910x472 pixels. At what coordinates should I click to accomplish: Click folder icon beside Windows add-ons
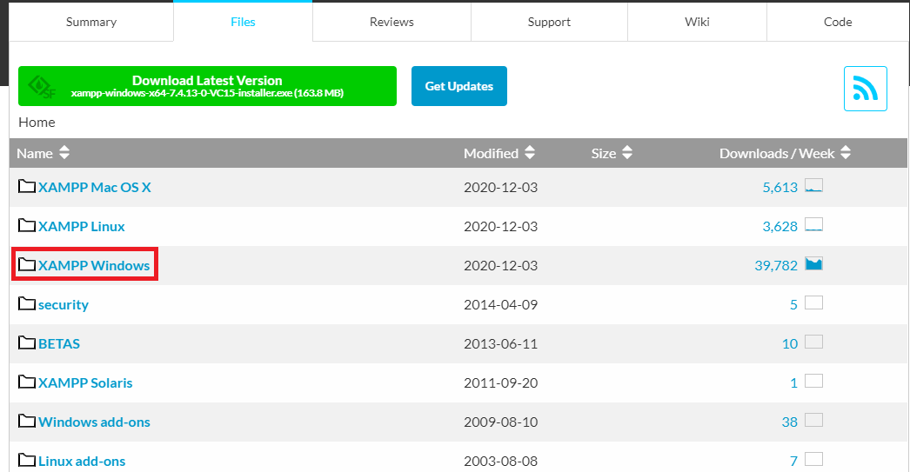click(27, 421)
